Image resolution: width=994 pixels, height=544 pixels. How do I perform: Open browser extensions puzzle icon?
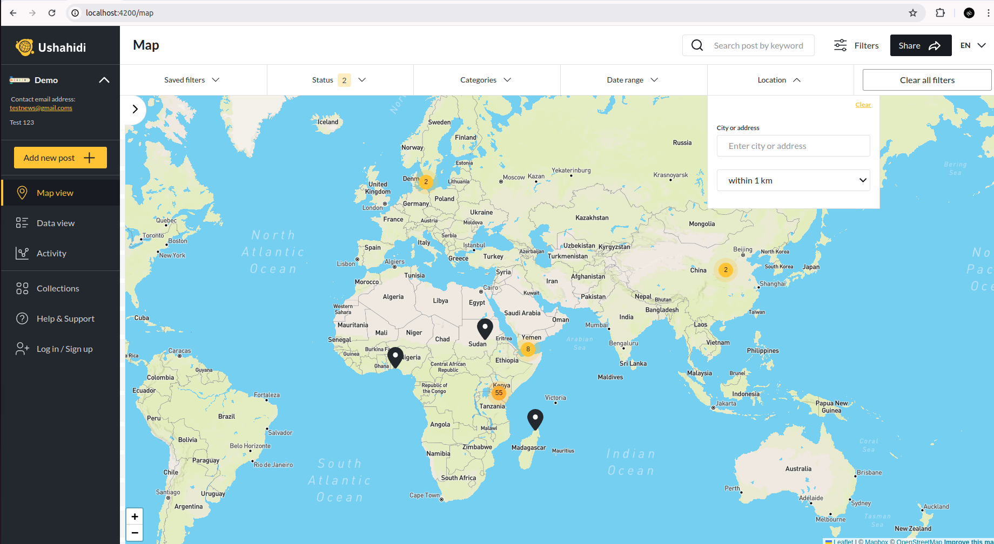pos(941,13)
